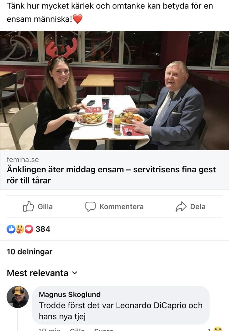229x331 pixels.
Task: Click the red heart reaction icon
Action: pyautogui.click(x=29, y=229)
